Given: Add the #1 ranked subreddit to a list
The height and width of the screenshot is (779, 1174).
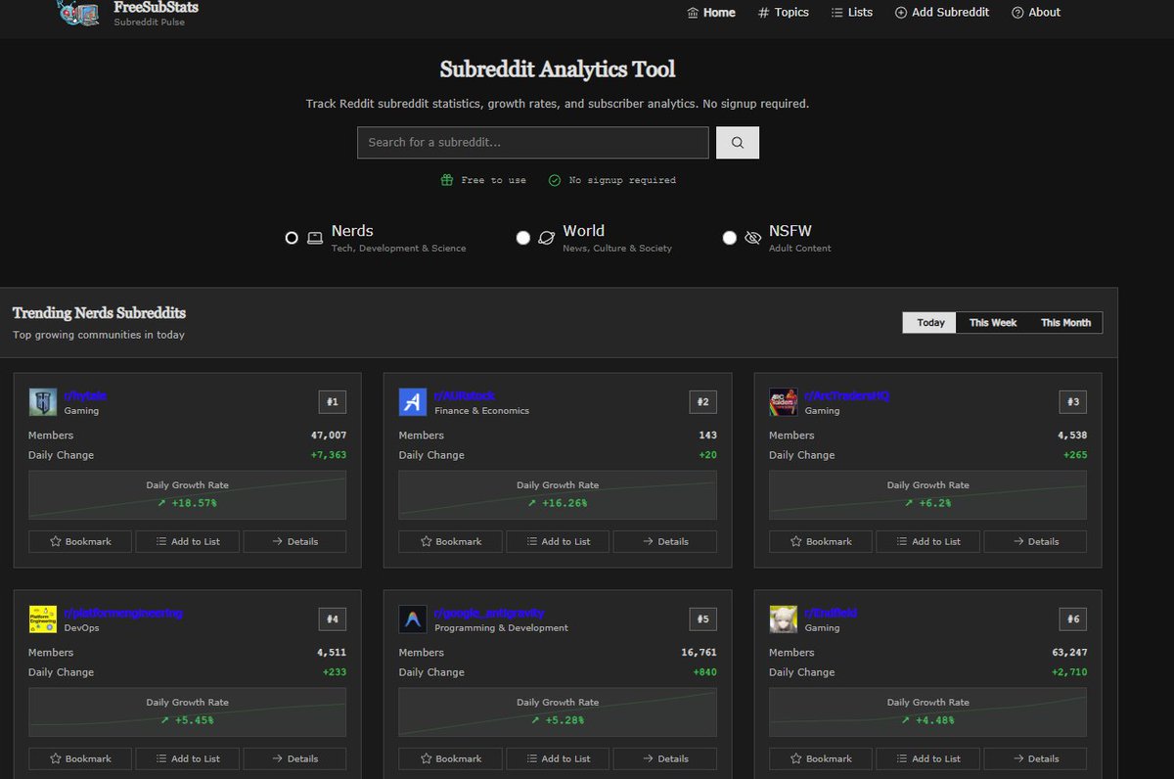Looking at the screenshot, I should coord(187,541).
